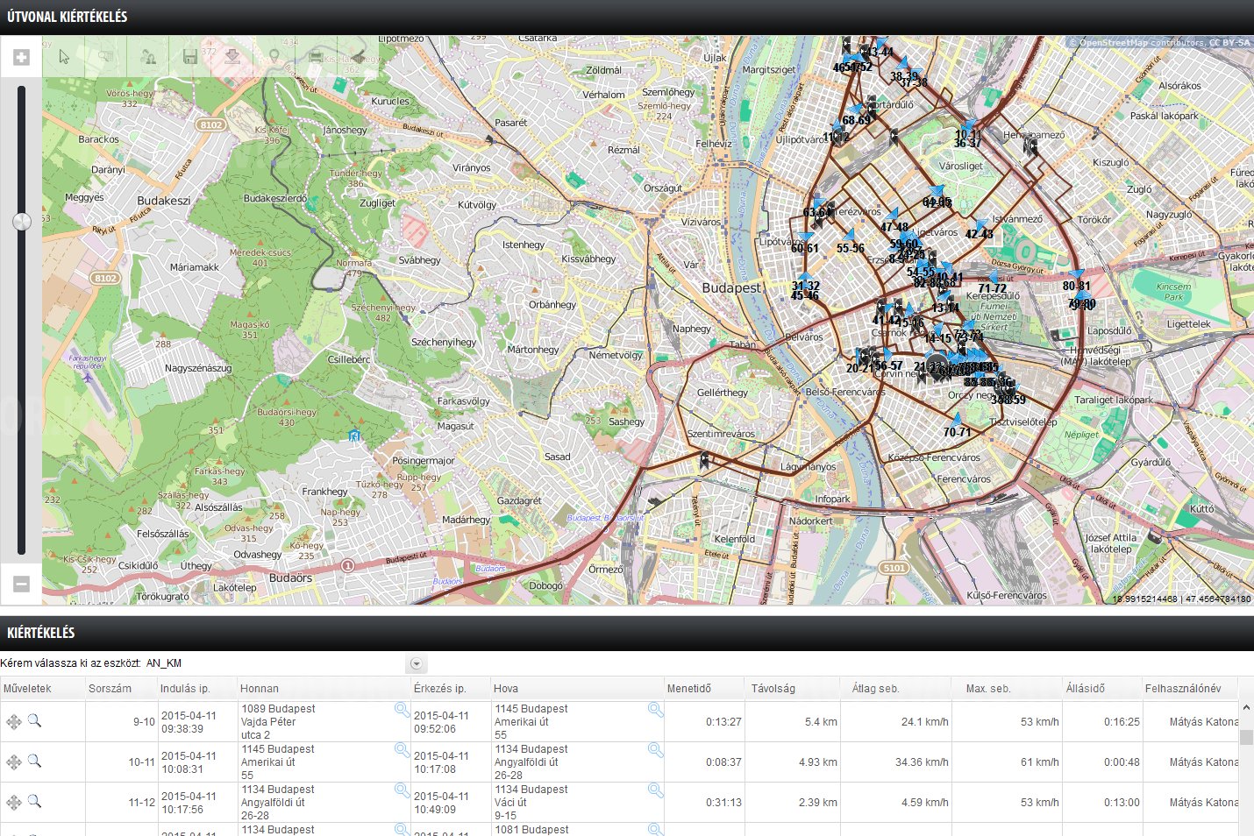This screenshot has width=1254, height=836.
Task: Click the table scrollbar up arrow
Action: coord(1246,708)
